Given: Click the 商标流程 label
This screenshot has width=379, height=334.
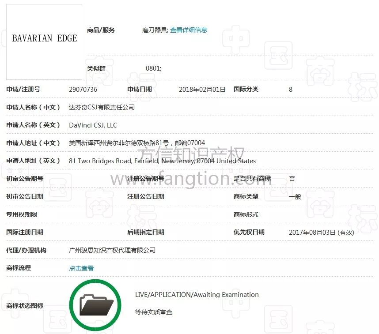Looking at the screenshot, I should [x=19, y=268].
